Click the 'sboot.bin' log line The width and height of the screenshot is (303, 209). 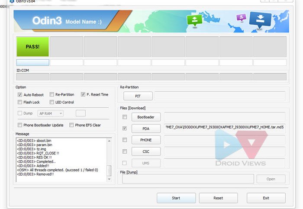click(x=34, y=141)
